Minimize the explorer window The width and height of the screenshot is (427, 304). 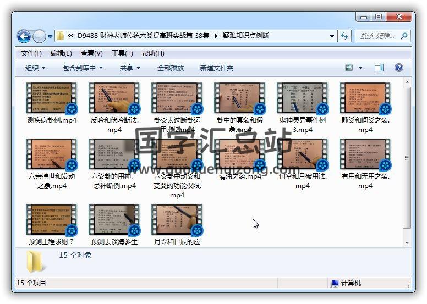(364, 17)
